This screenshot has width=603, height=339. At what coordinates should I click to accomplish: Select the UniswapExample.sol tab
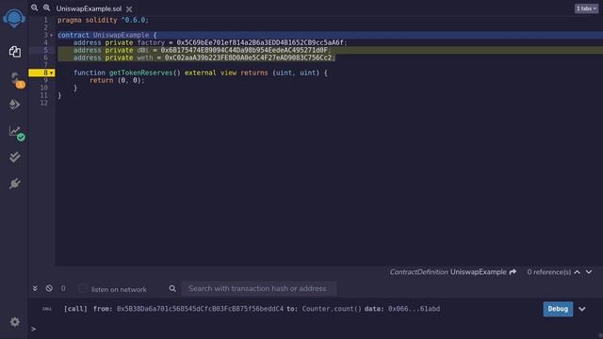pyautogui.click(x=89, y=8)
